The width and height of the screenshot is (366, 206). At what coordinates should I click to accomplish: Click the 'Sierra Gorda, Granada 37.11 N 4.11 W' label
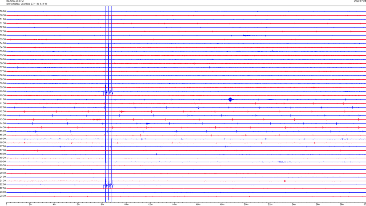pos(27,4)
